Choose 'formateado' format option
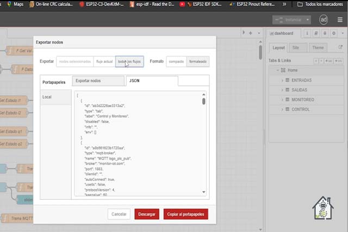 pos(197,62)
